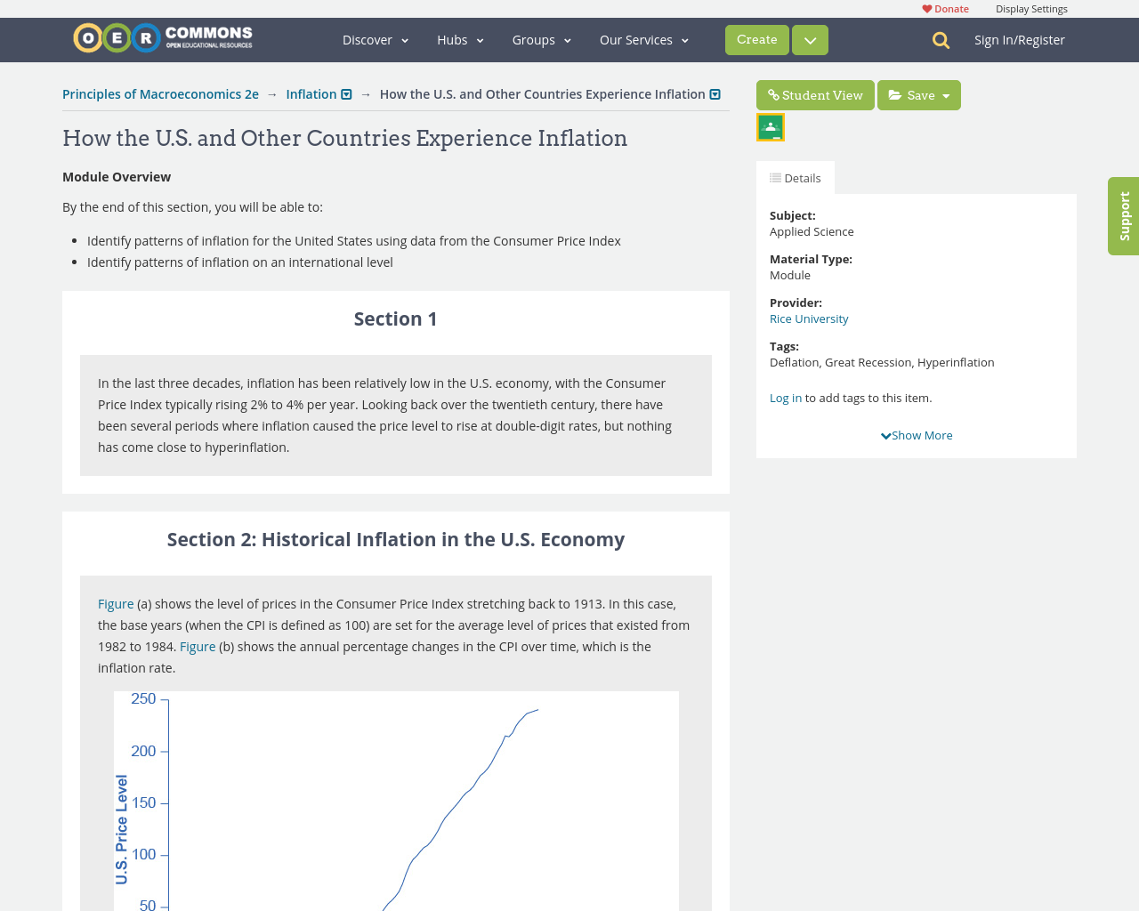Click Log in to add tags
This screenshot has width=1139, height=911.
786,398
